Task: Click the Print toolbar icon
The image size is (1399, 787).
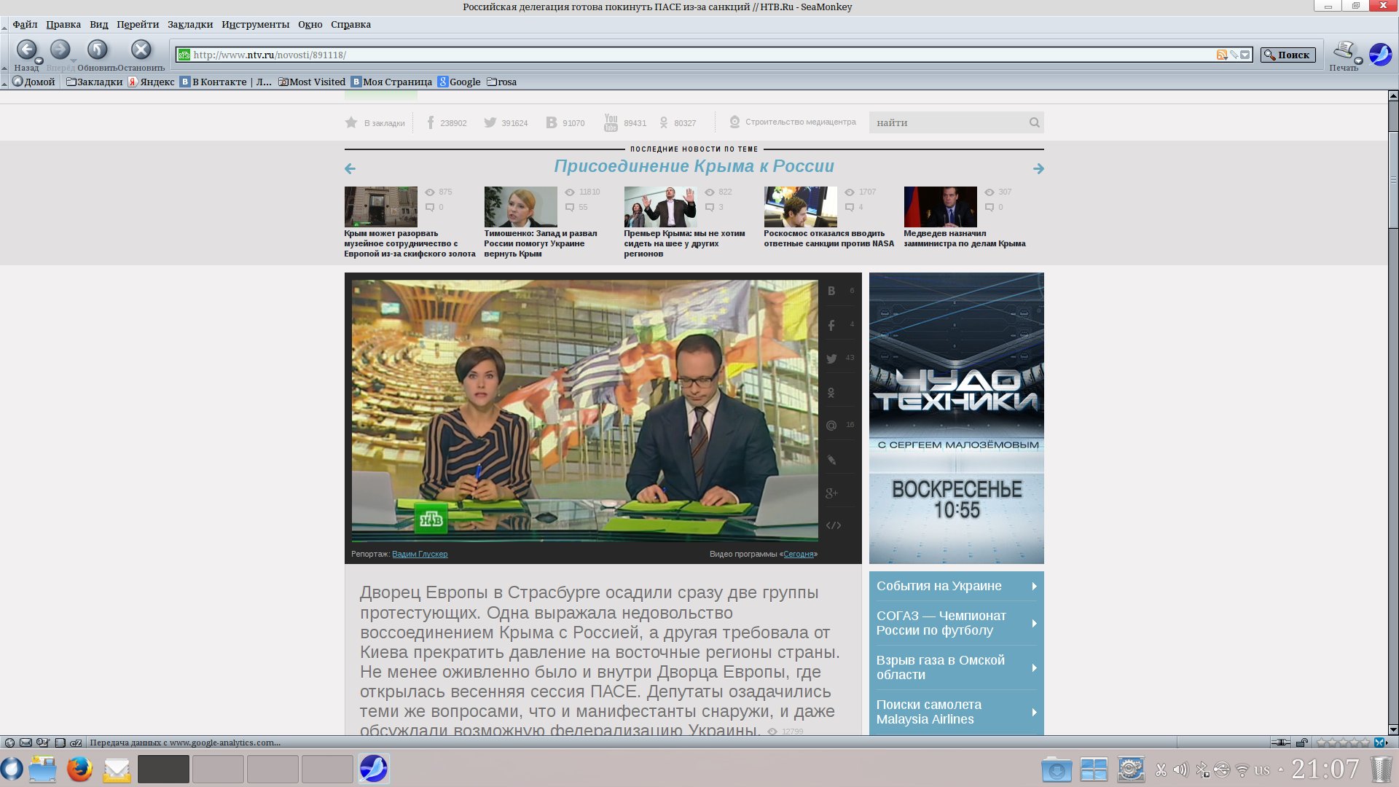Action: click(1343, 50)
